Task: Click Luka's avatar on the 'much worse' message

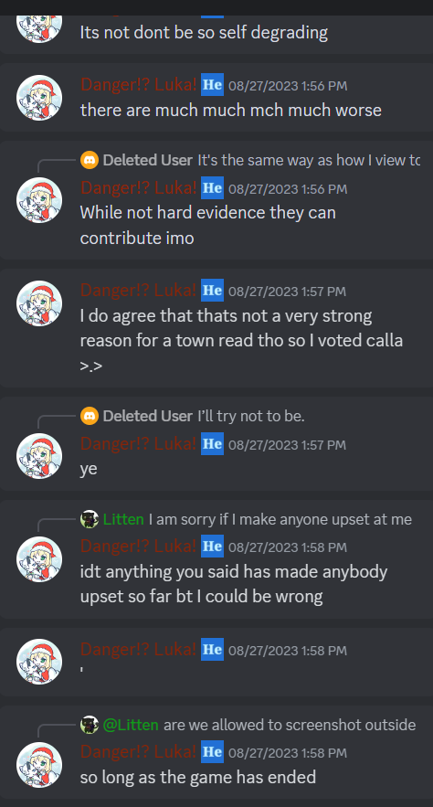Action: point(39,97)
